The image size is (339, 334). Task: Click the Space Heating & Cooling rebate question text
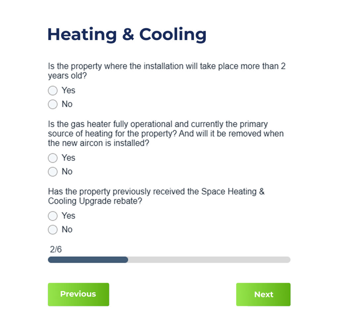(156, 196)
